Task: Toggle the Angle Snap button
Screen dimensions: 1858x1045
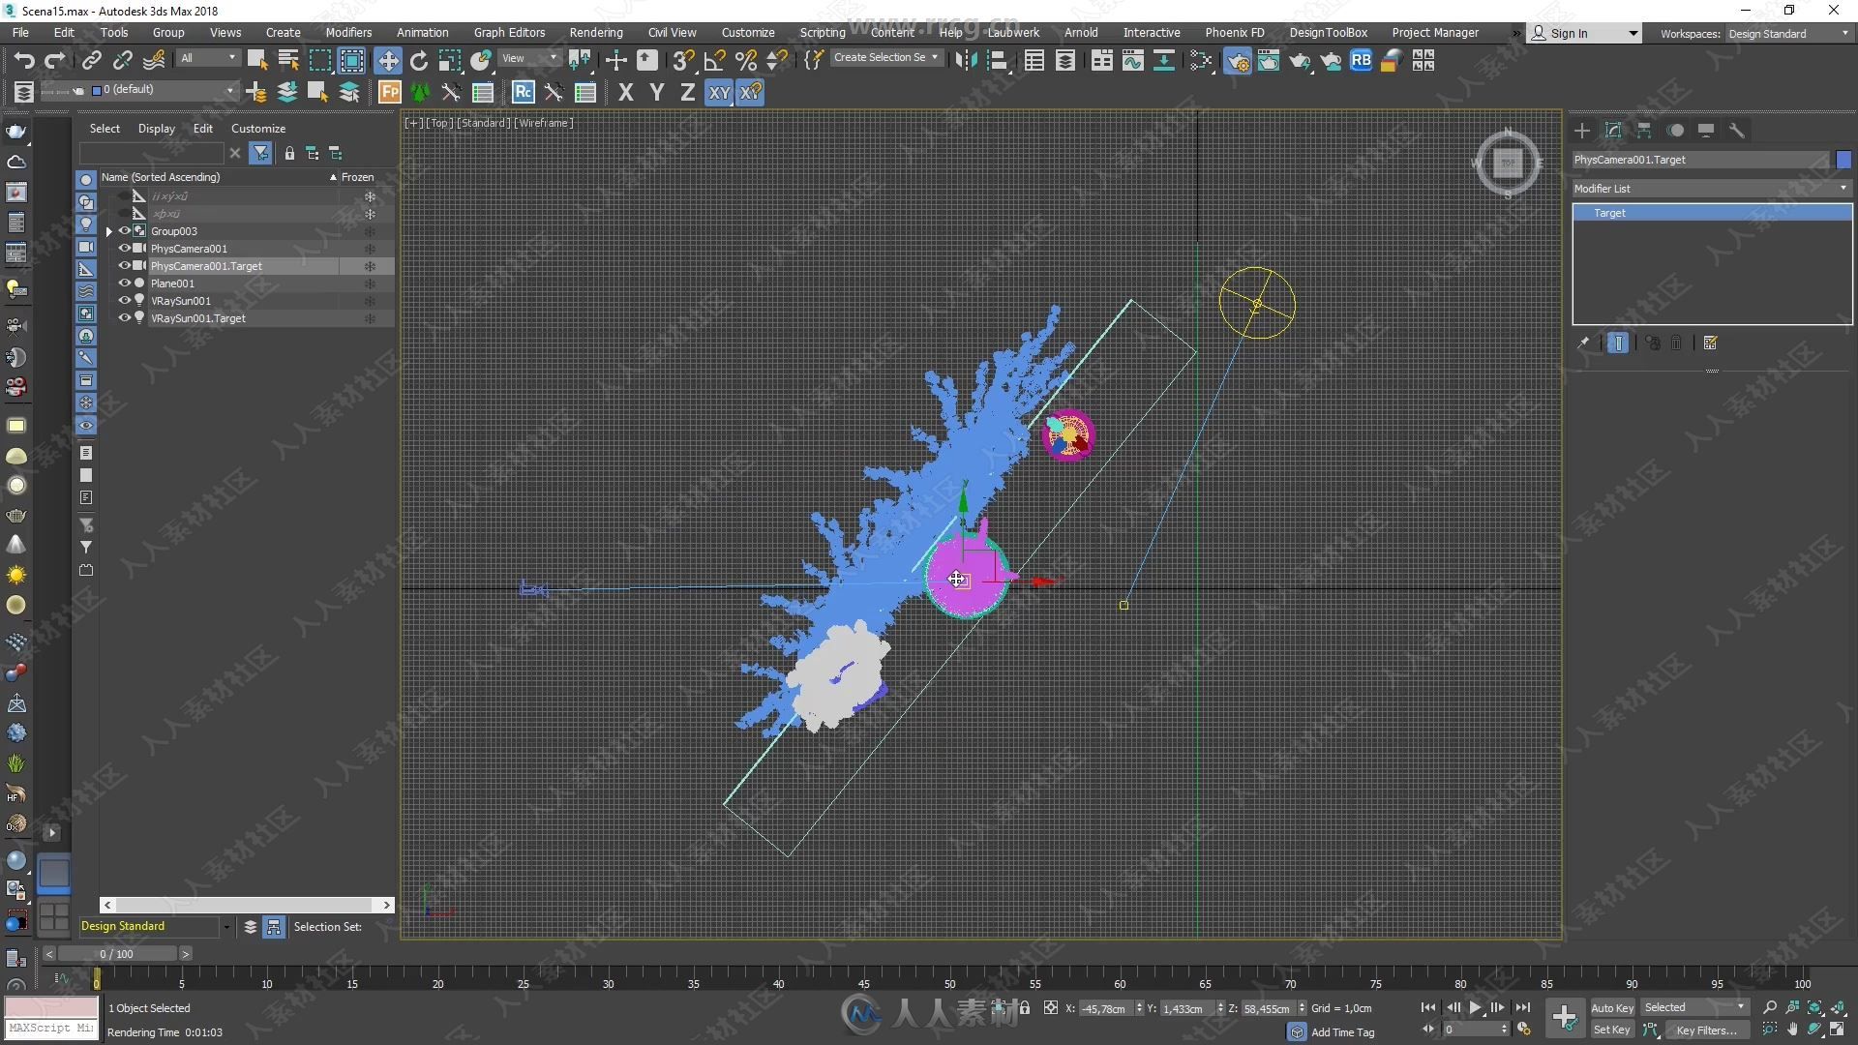Action: [714, 60]
